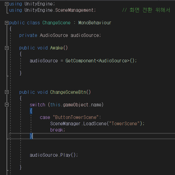Collapse the ChangeSceneBtn method body

(7, 92)
